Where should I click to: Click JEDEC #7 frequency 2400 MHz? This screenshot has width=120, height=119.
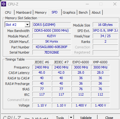click(x=61, y=67)
